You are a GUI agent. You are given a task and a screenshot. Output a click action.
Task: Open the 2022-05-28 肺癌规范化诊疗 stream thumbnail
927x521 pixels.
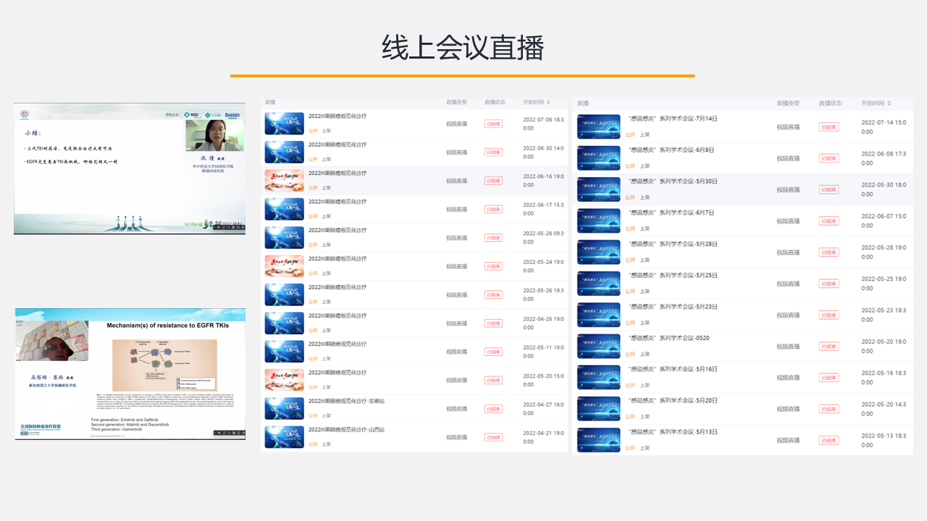(x=284, y=237)
